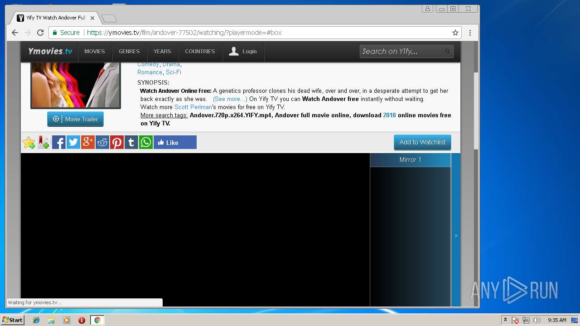The height and width of the screenshot is (326, 580).
Task: Reload the page
Action: click(40, 33)
